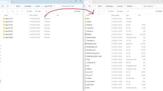
Task: Expand chevron after common in address bar
Action: [125, 6]
